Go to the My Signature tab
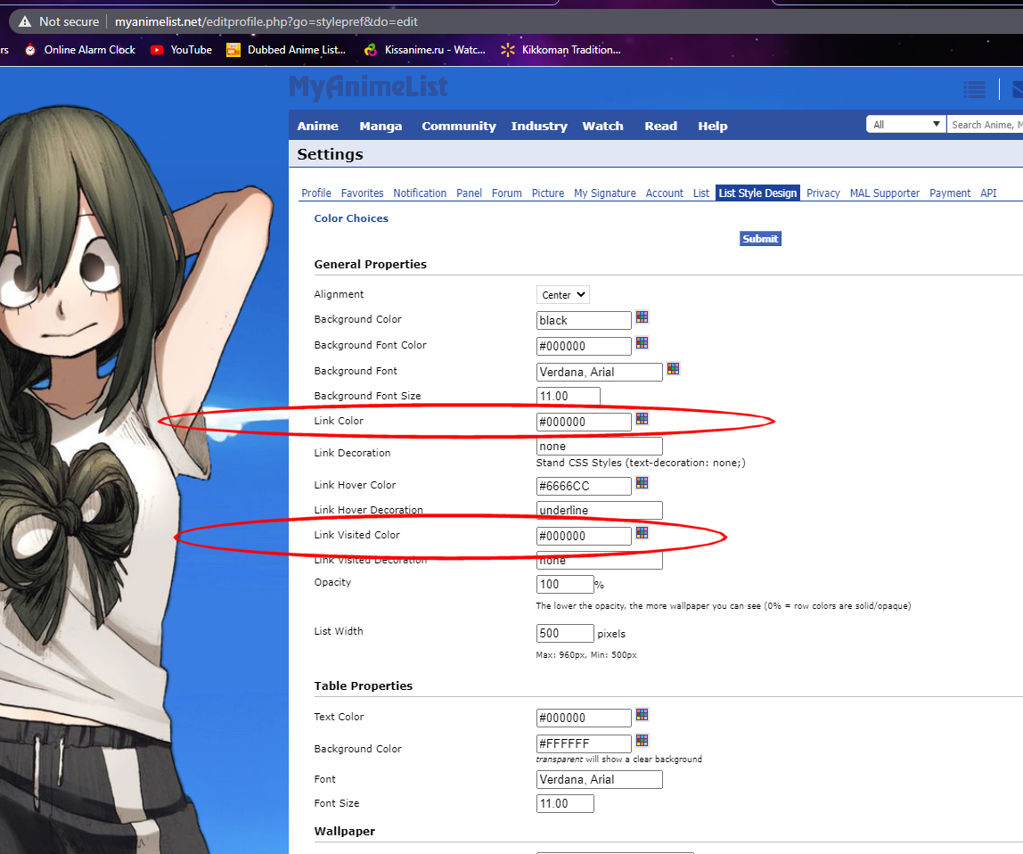 click(x=604, y=193)
